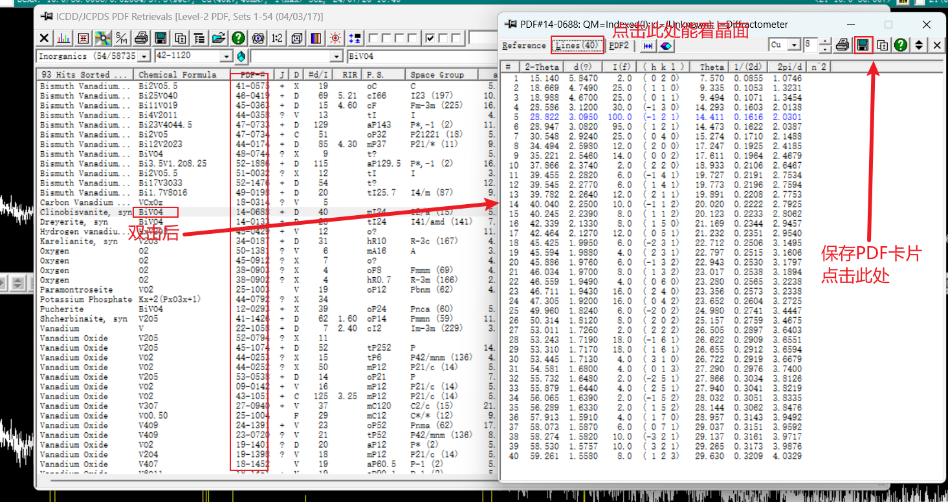Click the stepper arrows next to value 8
Image resolution: width=948 pixels, height=502 pixels.
[x=825, y=45]
